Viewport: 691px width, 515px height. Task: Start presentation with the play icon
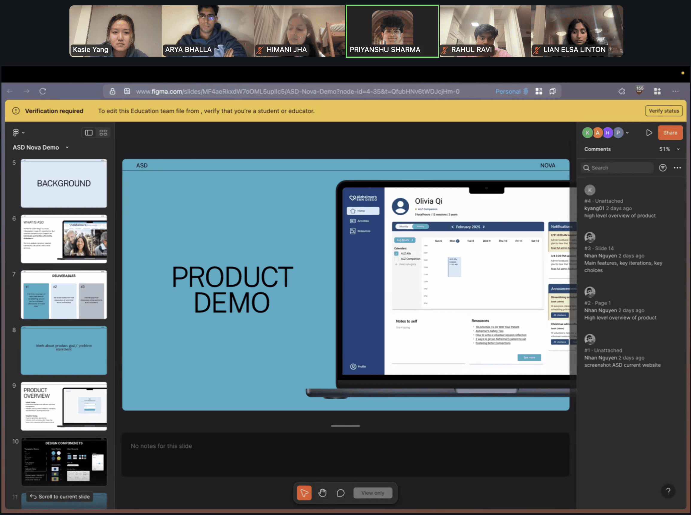pos(649,133)
